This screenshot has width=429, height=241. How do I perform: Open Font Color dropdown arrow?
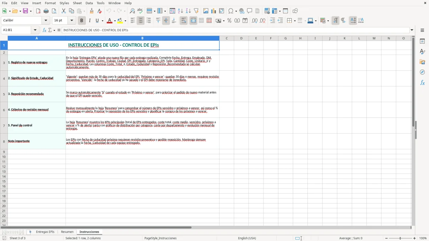tap(115, 21)
